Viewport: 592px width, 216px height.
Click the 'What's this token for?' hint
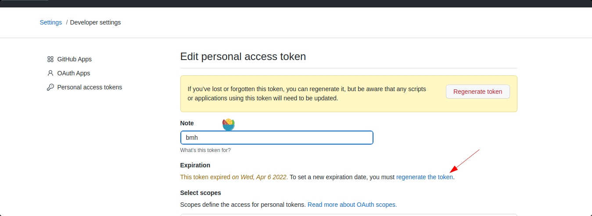(x=205, y=150)
